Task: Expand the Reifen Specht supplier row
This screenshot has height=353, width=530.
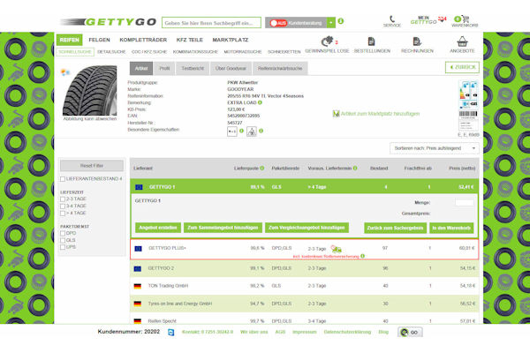Action: (304, 320)
